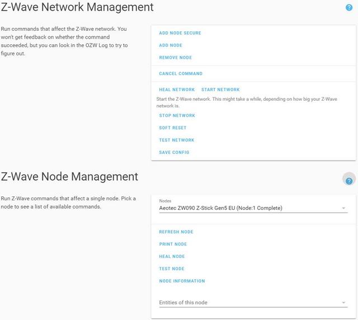Open help for Z-Wave Network Management

(x=349, y=7)
